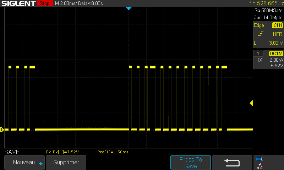Click the Prd[1]=1.50ms measurement
This screenshot has width=284, height=170.
[x=113, y=152]
